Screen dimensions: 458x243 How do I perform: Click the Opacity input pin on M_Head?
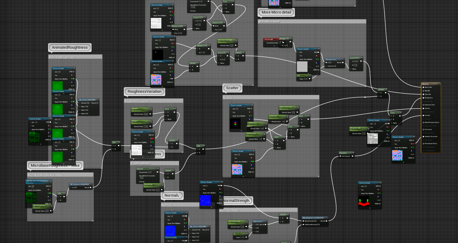tap(423, 108)
